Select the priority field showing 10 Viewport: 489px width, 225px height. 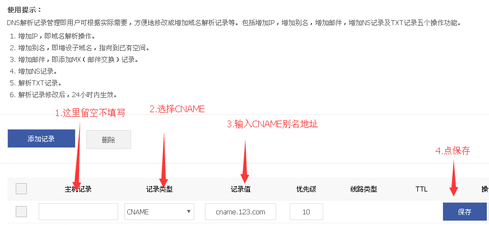pyautogui.click(x=306, y=212)
